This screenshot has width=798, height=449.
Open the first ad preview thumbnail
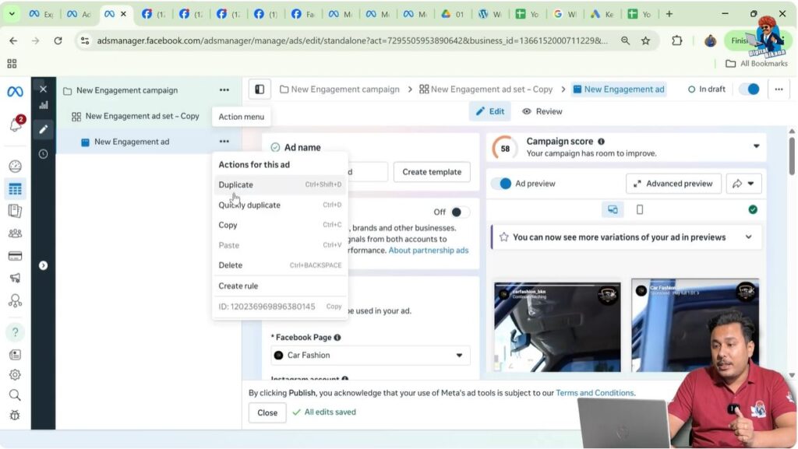(x=557, y=327)
